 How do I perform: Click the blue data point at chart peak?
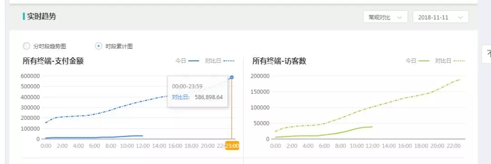click(232, 77)
